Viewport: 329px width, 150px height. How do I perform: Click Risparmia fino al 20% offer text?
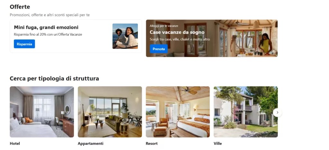tap(48, 34)
